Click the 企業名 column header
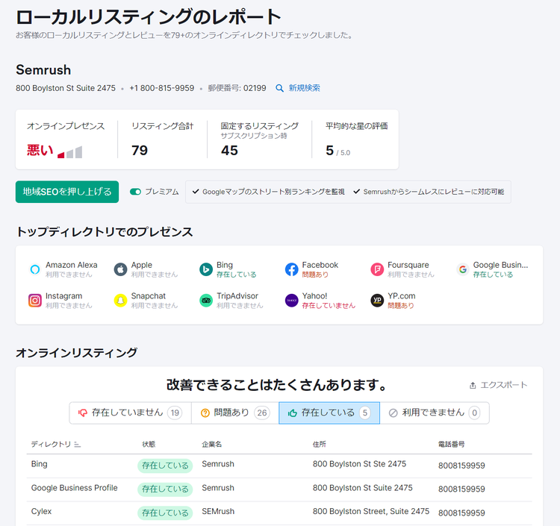Screen dimensions: 560x526 [212, 444]
